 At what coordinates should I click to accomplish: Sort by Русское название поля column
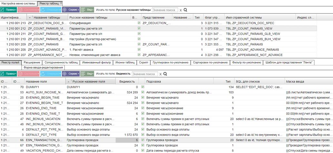(x=91, y=81)
